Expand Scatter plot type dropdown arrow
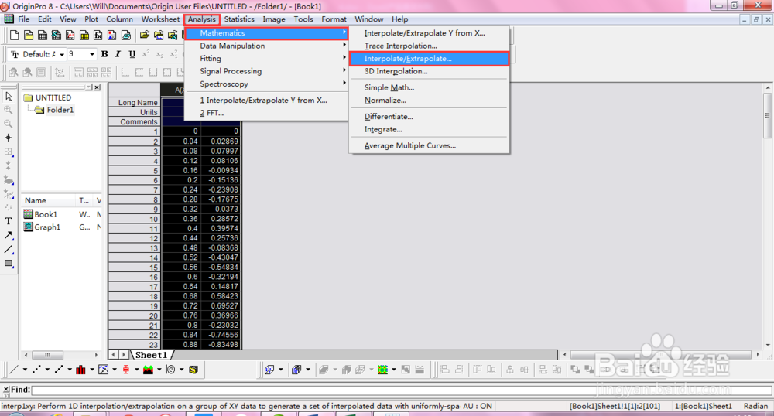The height and width of the screenshot is (416, 774). [47, 369]
